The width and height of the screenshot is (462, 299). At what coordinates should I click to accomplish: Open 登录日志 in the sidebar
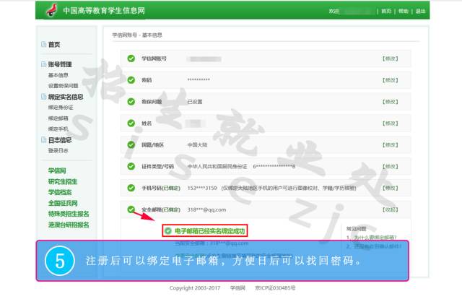[58, 150]
